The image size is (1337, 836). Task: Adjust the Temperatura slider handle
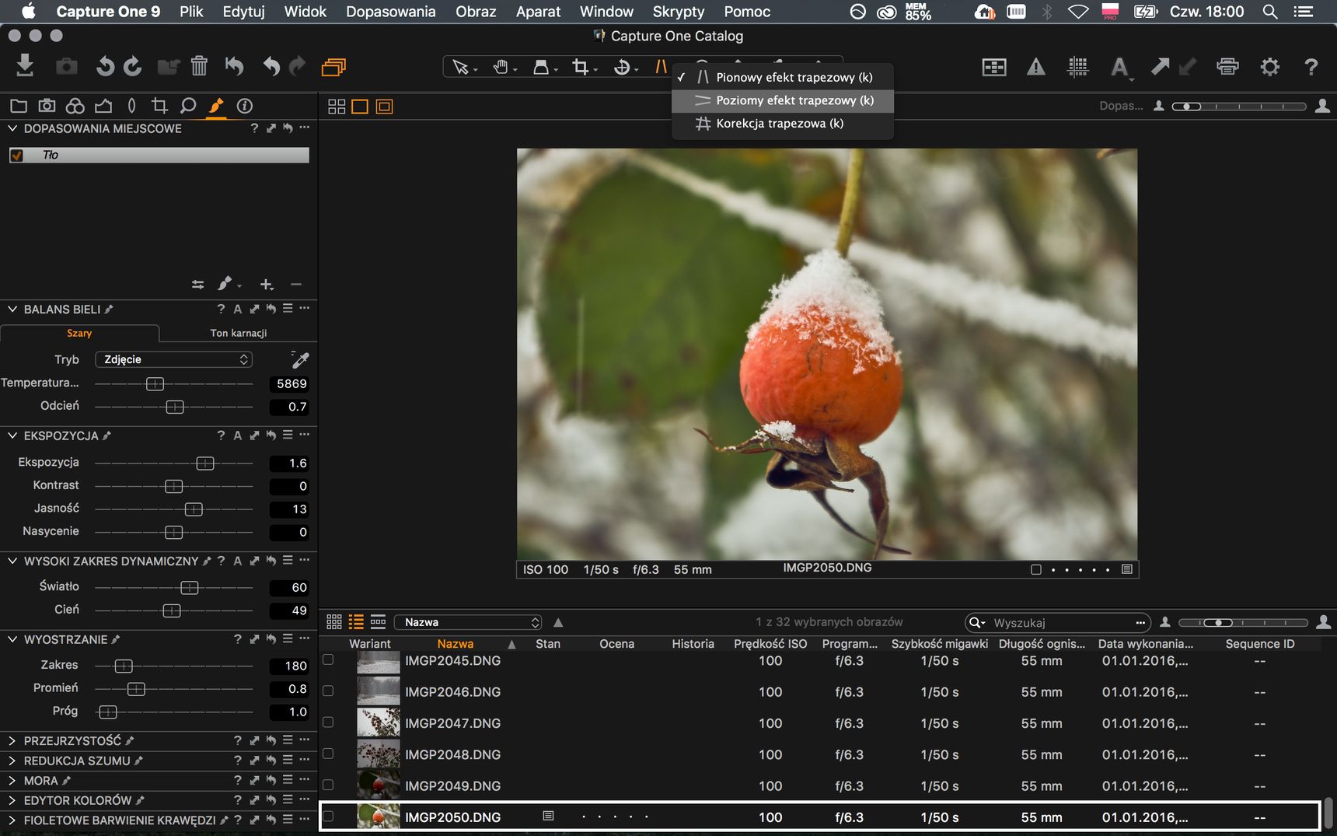click(x=155, y=384)
